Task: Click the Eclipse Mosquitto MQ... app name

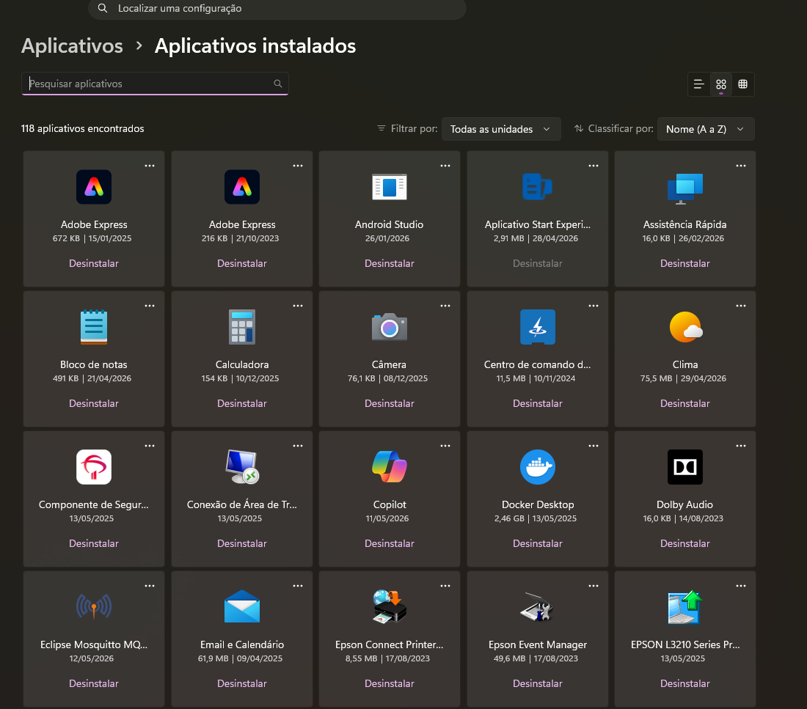Action: coord(94,644)
